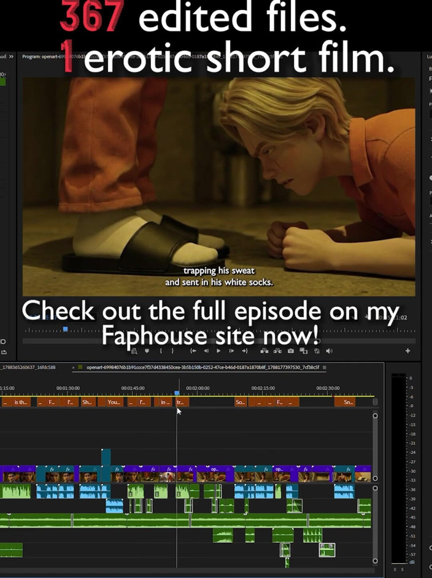
Task: Click the audio meter level bars
Action: tap(398, 468)
